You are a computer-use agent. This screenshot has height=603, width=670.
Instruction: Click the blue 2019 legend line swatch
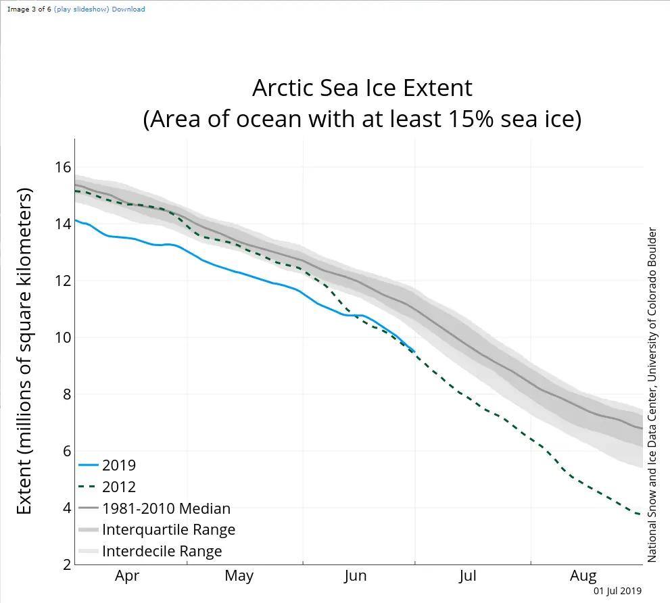(89, 465)
